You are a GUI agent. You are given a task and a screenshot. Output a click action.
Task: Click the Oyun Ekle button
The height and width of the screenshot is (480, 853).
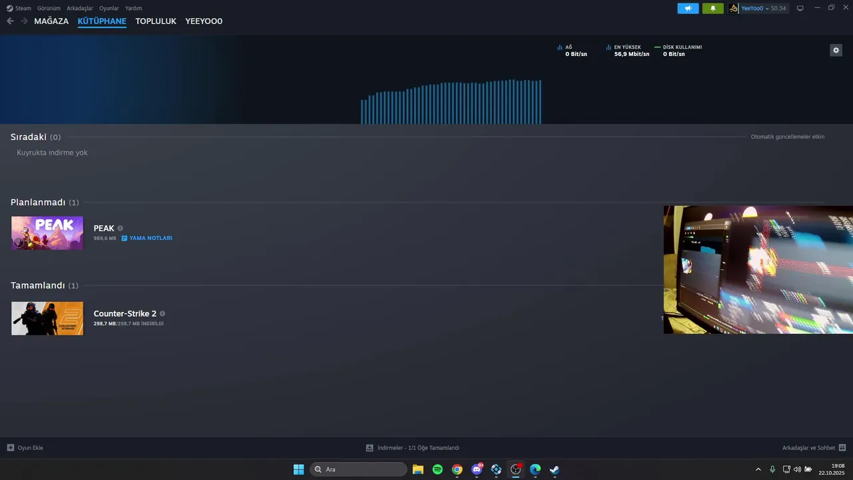point(25,448)
